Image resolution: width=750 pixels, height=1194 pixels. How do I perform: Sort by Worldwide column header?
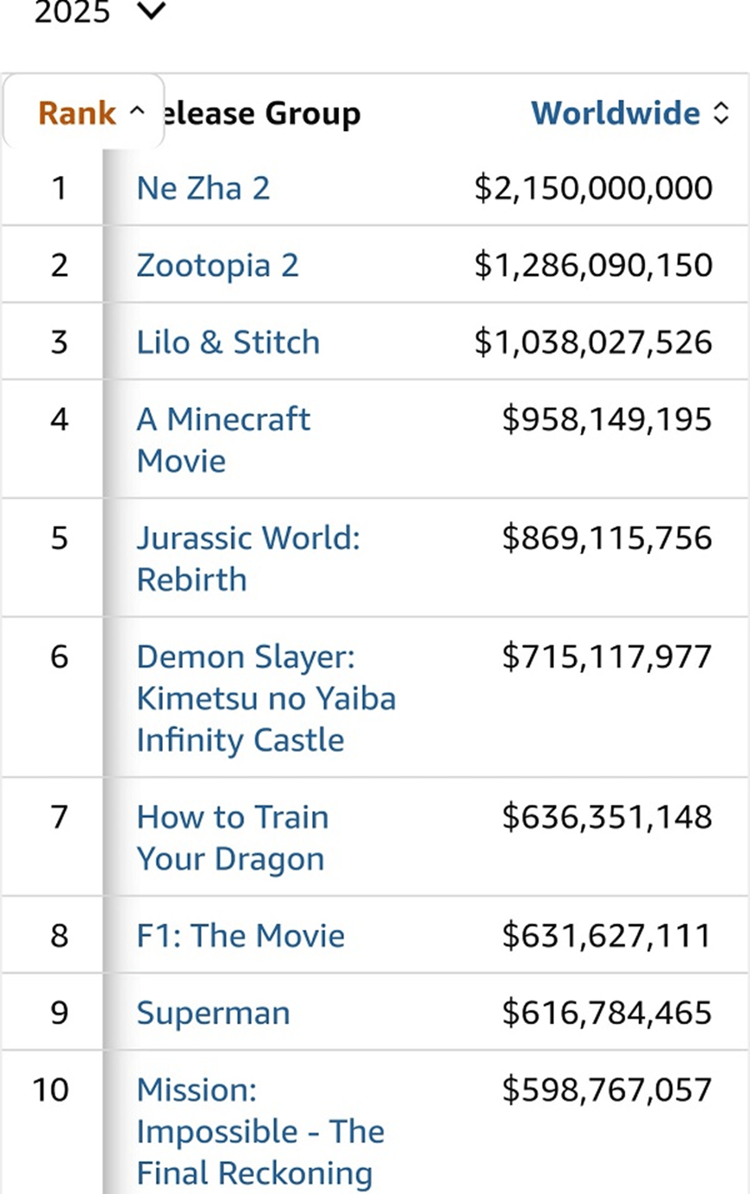[615, 113]
